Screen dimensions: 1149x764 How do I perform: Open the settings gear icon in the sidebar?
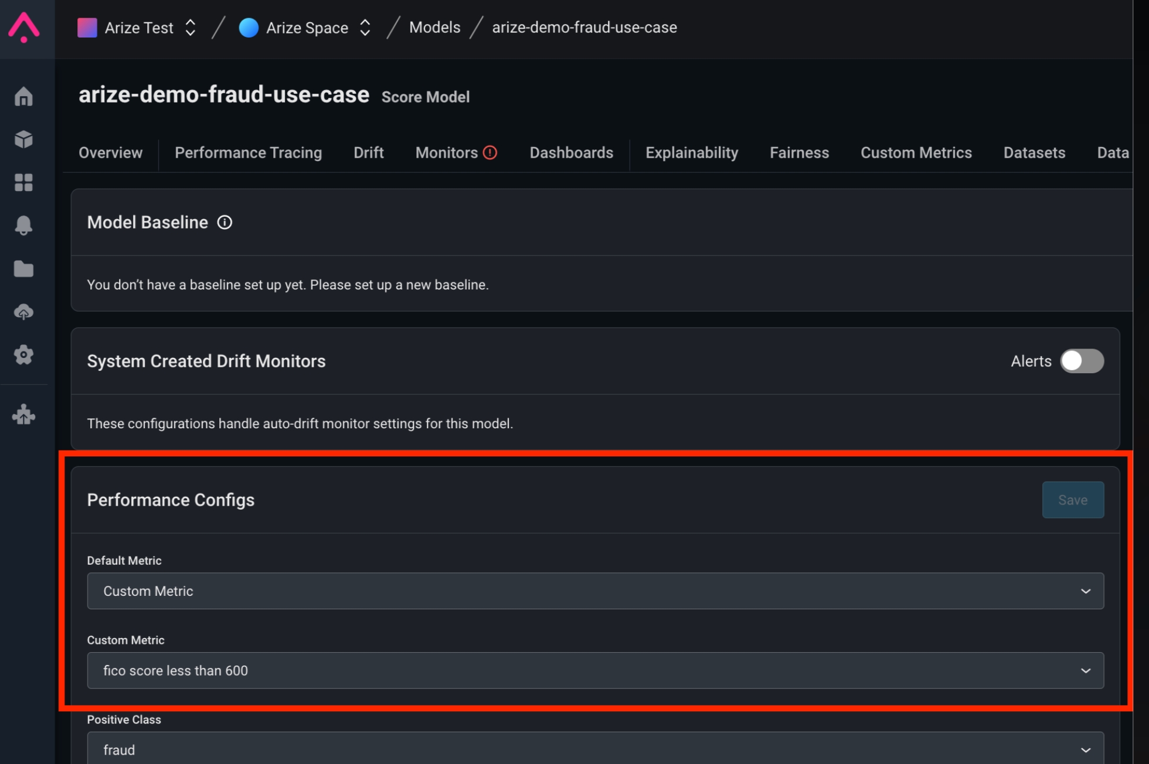[23, 354]
